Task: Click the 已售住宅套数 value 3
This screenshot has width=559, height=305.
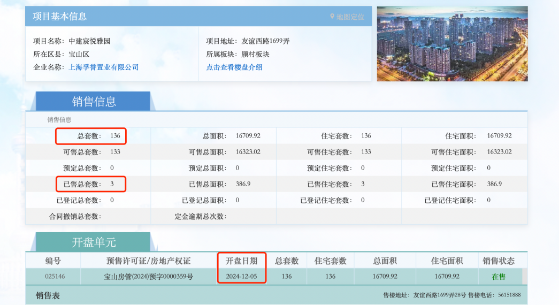Action: coord(363,184)
